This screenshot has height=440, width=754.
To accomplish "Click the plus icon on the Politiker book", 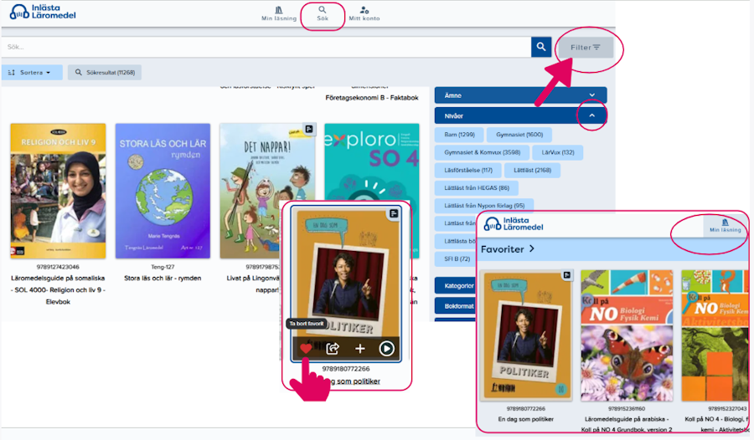I will 360,349.
